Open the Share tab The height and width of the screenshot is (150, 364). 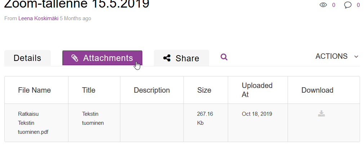click(181, 58)
